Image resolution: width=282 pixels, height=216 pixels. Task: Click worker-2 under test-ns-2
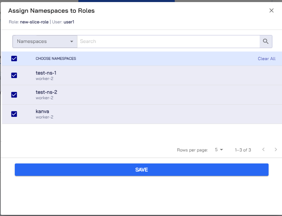click(x=44, y=98)
